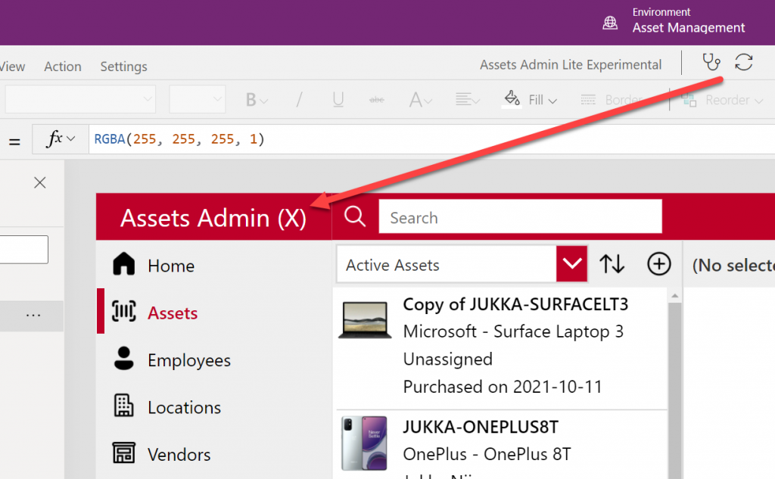This screenshot has width=775, height=479.
Task: Click the App checker stethoscope icon
Action: (x=711, y=63)
